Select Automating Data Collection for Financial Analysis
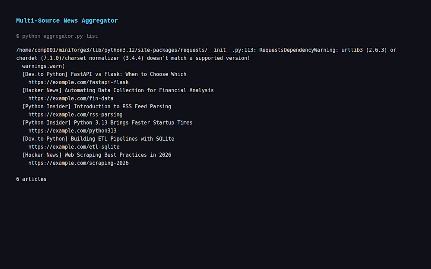 [x=139, y=90]
